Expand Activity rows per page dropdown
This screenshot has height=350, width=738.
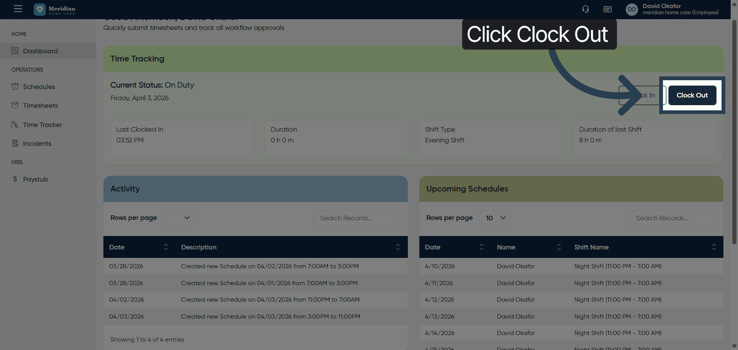click(x=179, y=218)
